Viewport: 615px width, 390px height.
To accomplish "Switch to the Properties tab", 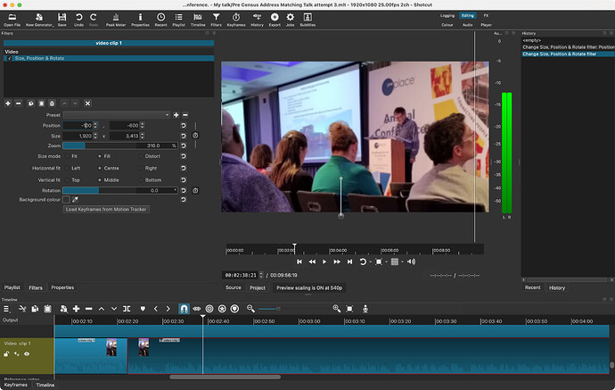I will point(62,287).
